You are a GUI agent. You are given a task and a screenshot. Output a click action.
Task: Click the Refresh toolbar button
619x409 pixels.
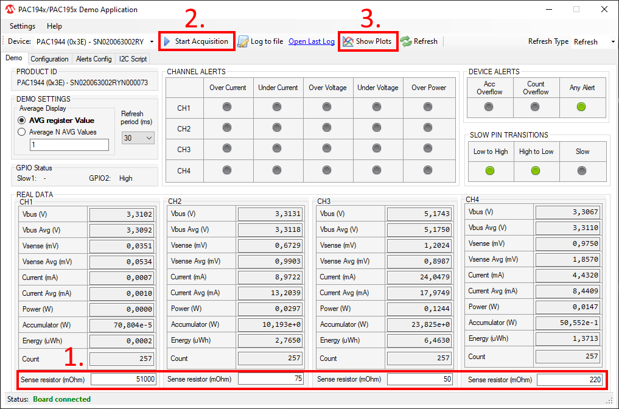pos(419,41)
